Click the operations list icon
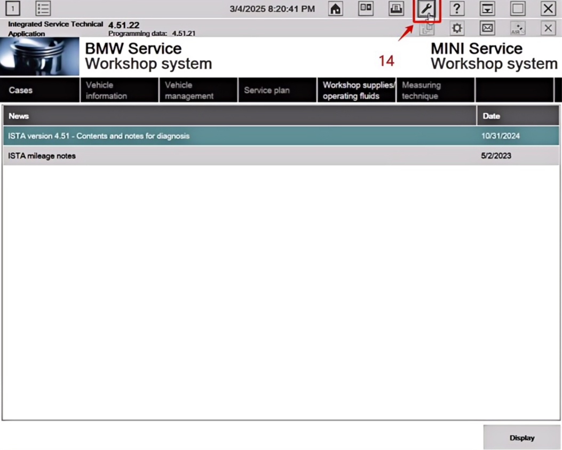 click(x=43, y=9)
